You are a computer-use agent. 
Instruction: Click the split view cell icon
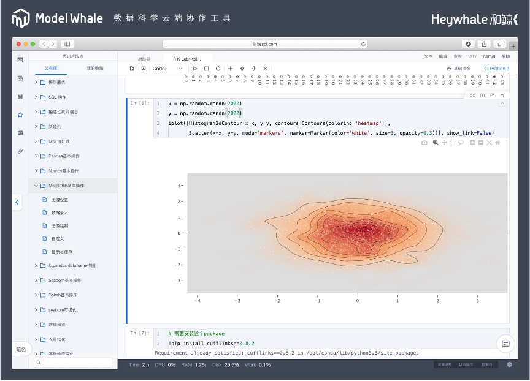point(482,96)
